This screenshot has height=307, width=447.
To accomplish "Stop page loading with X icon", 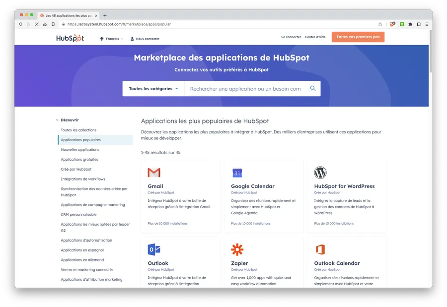I will coord(36,24).
